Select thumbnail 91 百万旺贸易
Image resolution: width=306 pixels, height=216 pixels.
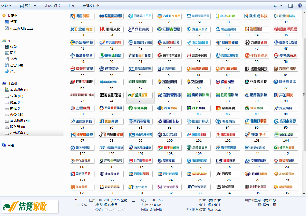point(140,122)
